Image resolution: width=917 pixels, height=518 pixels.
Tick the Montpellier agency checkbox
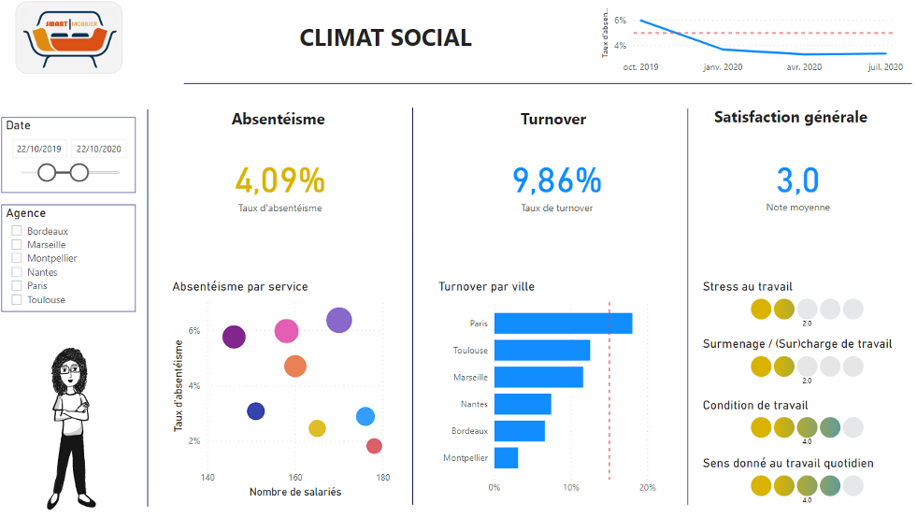17,258
